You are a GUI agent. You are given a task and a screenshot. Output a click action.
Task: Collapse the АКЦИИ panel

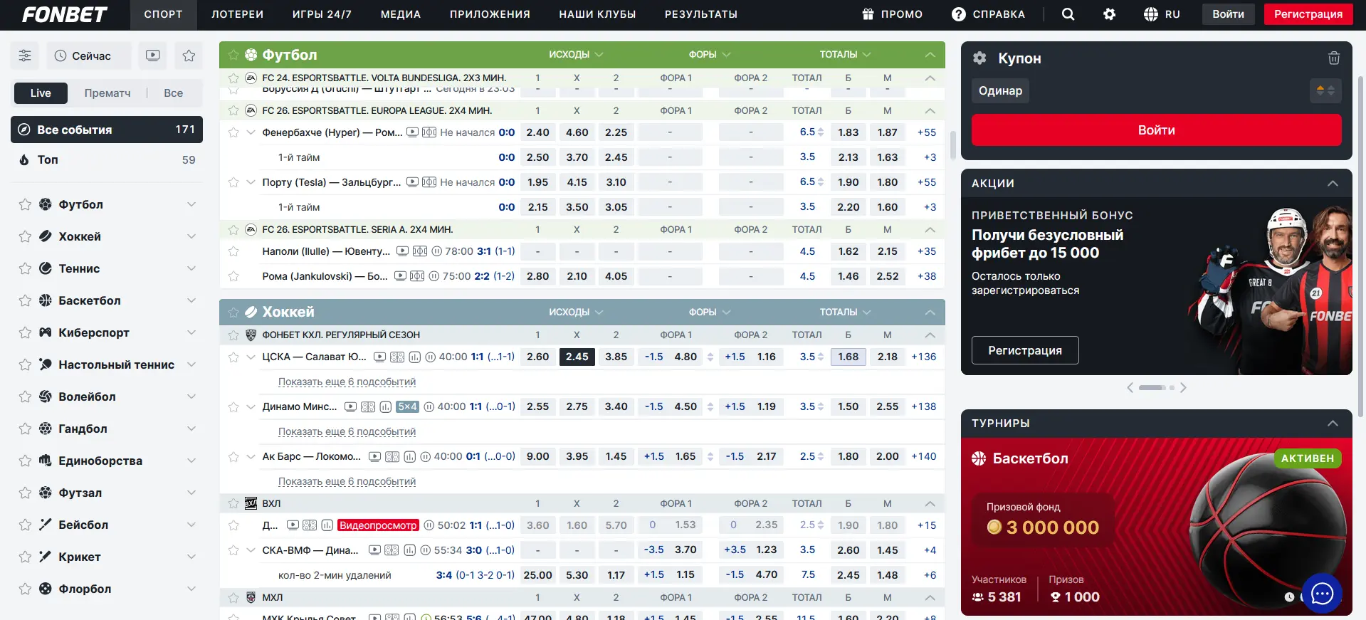click(x=1333, y=183)
